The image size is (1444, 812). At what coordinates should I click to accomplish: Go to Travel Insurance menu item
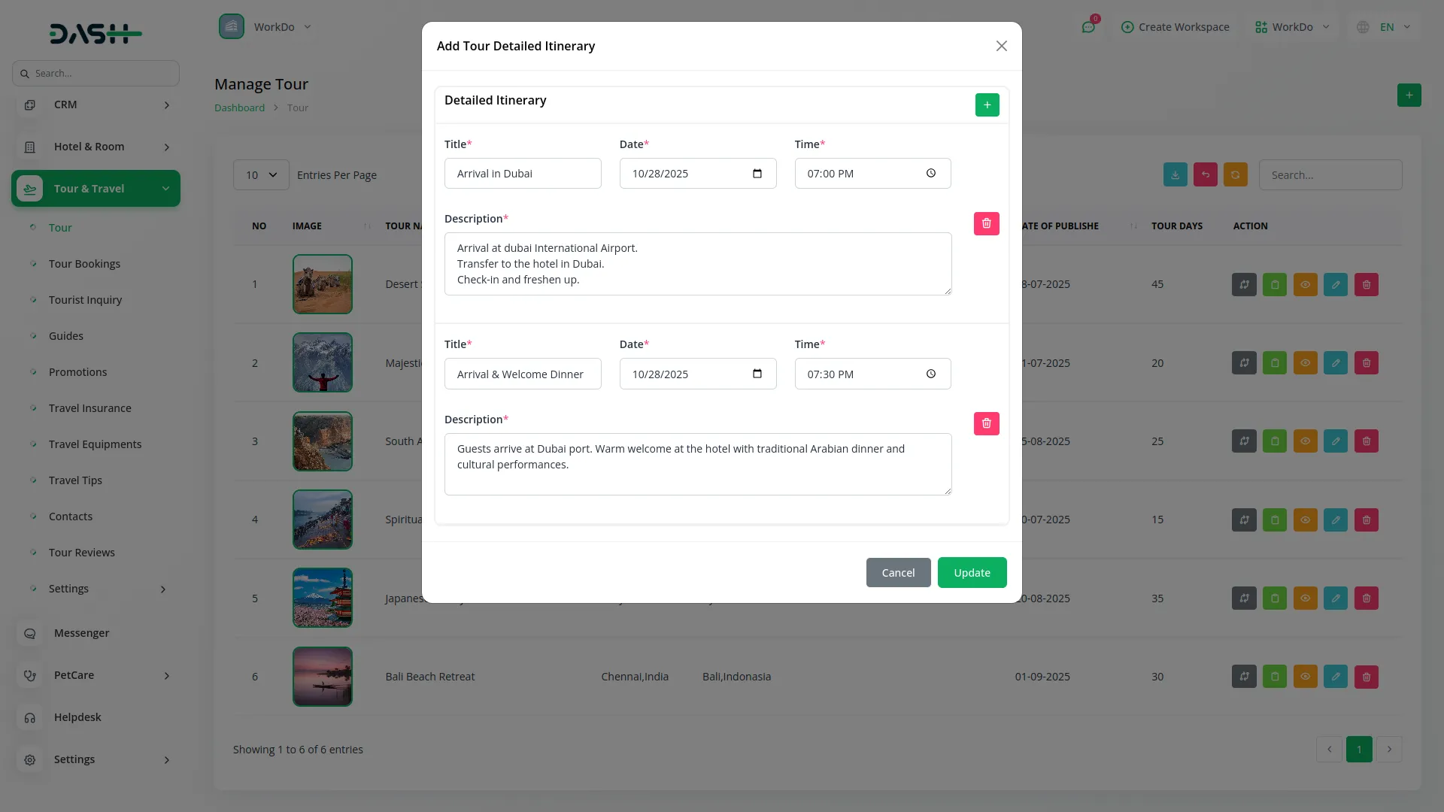(89, 408)
